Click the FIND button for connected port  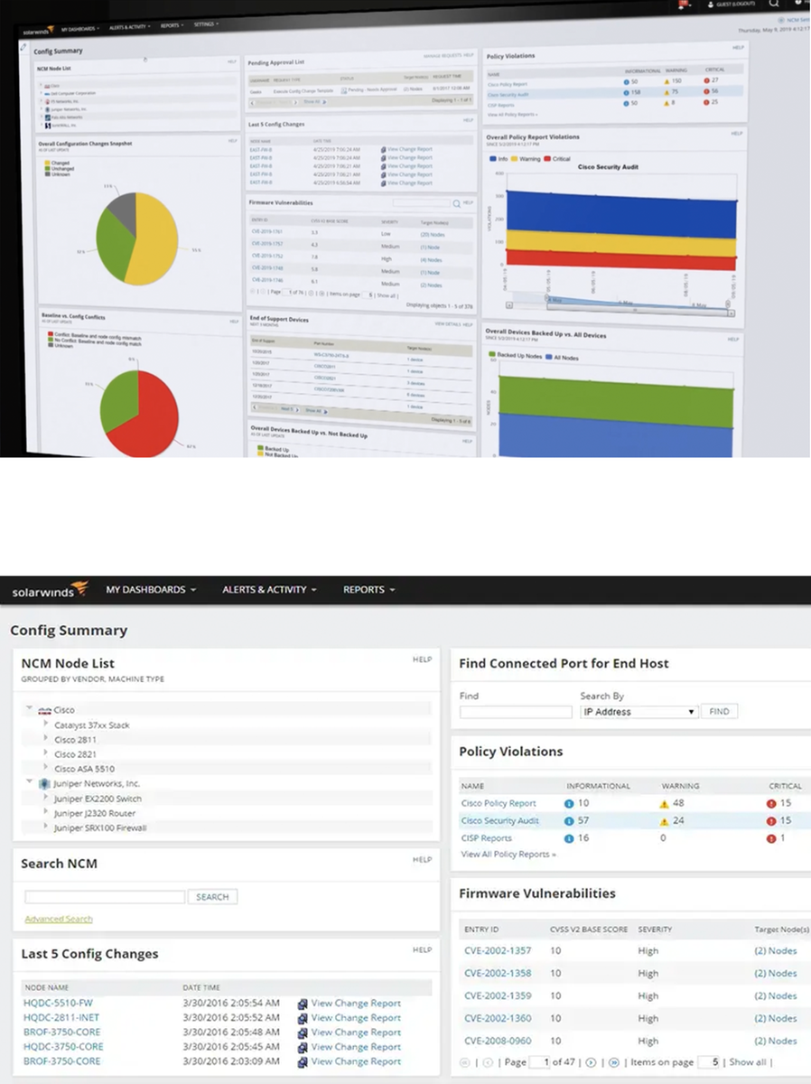coord(719,712)
